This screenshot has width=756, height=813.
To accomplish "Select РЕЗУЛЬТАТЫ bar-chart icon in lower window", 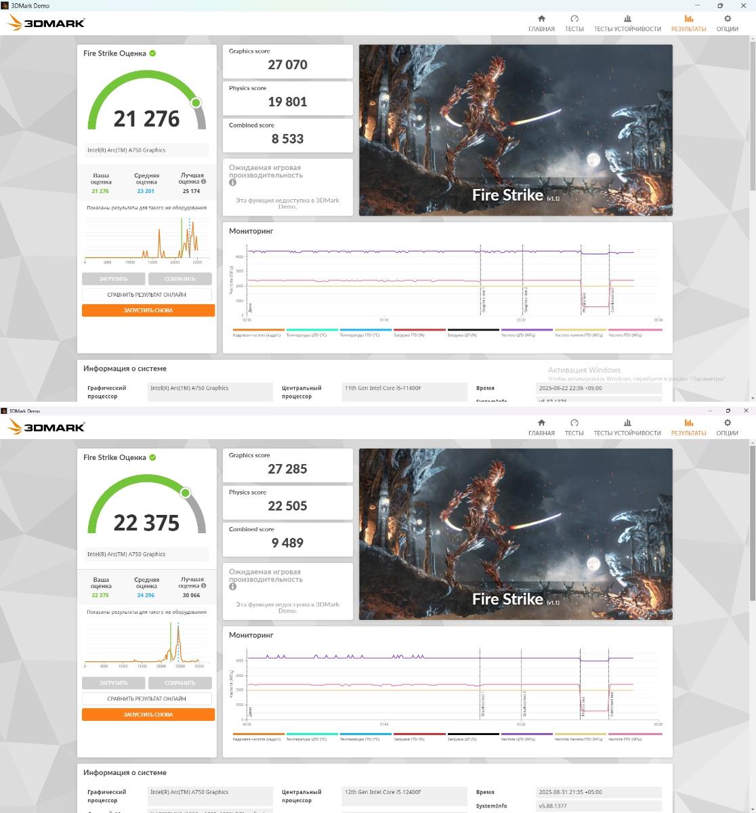I will (689, 423).
